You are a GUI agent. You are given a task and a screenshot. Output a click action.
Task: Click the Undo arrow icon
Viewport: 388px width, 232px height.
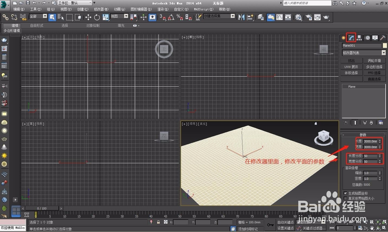(x=34, y=3)
